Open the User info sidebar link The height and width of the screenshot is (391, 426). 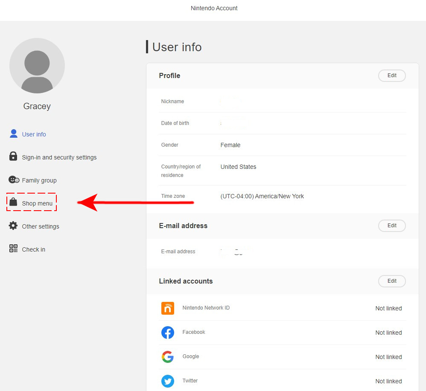tap(34, 134)
